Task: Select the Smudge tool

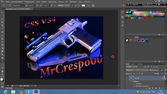Action: pyautogui.click(x=2, y=51)
